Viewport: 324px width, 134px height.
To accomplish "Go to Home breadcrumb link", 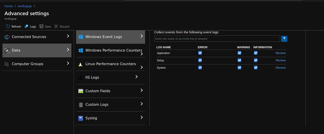I will pyautogui.click(x=9, y=6).
